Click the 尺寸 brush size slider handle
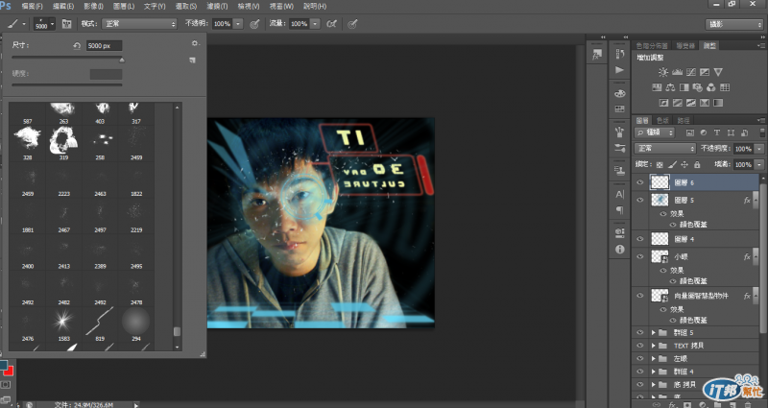 click(122, 60)
